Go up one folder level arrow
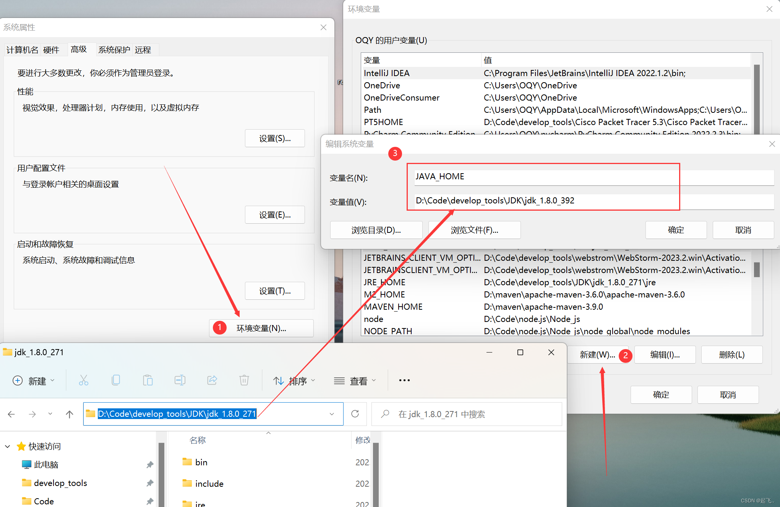780x507 pixels. [x=69, y=414]
